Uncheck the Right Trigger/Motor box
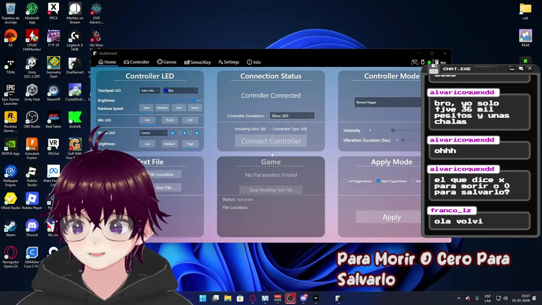This screenshot has height=305, width=542. 379,181
